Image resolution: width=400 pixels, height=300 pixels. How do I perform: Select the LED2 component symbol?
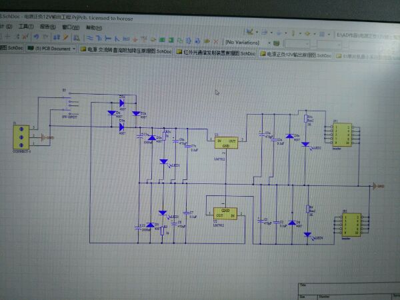tap(305, 145)
